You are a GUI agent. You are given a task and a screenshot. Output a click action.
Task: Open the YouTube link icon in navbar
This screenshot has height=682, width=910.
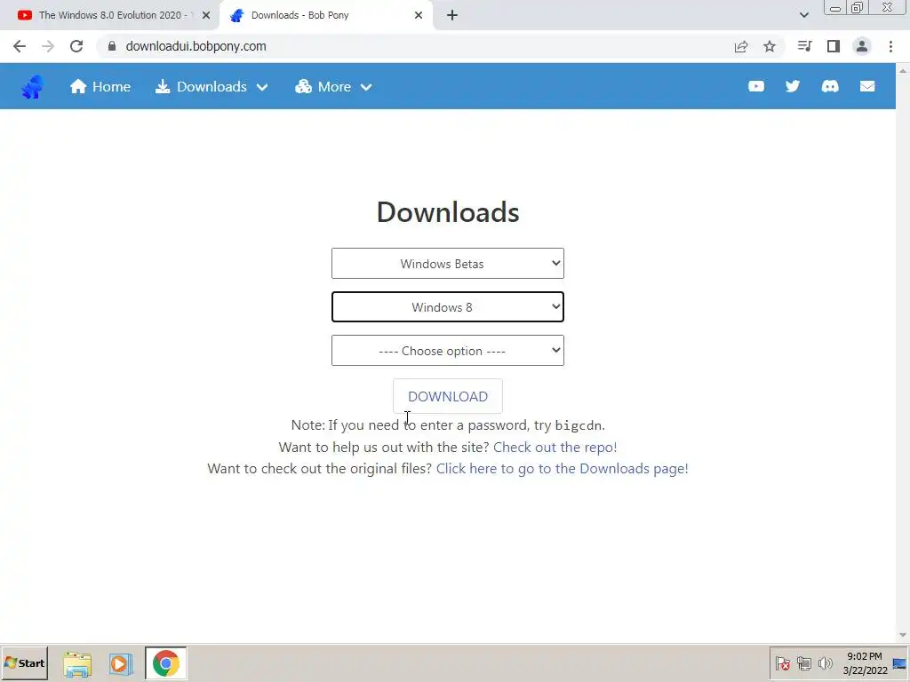click(755, 86)
